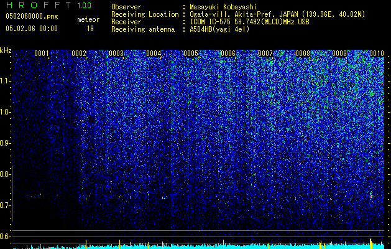
Task: Click the meteor count label
Action: pos(88,19)
